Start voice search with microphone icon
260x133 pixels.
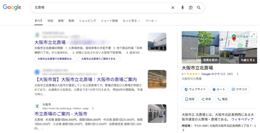click(183, 8)
